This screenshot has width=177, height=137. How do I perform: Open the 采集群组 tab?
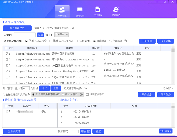click(62, 11)
